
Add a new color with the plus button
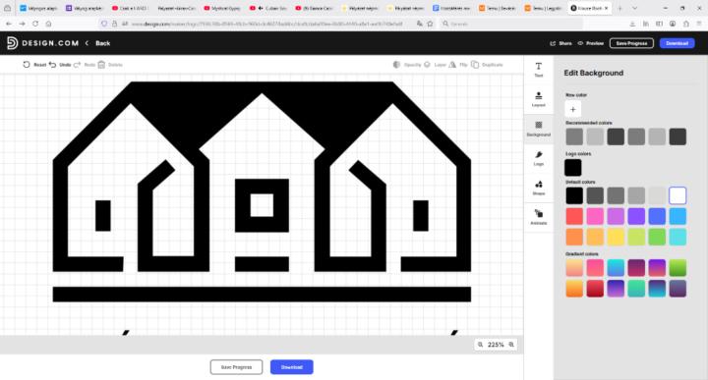coord(573,109)
